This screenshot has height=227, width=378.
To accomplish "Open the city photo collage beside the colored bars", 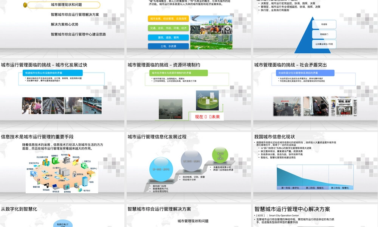I will click(211, 32).
